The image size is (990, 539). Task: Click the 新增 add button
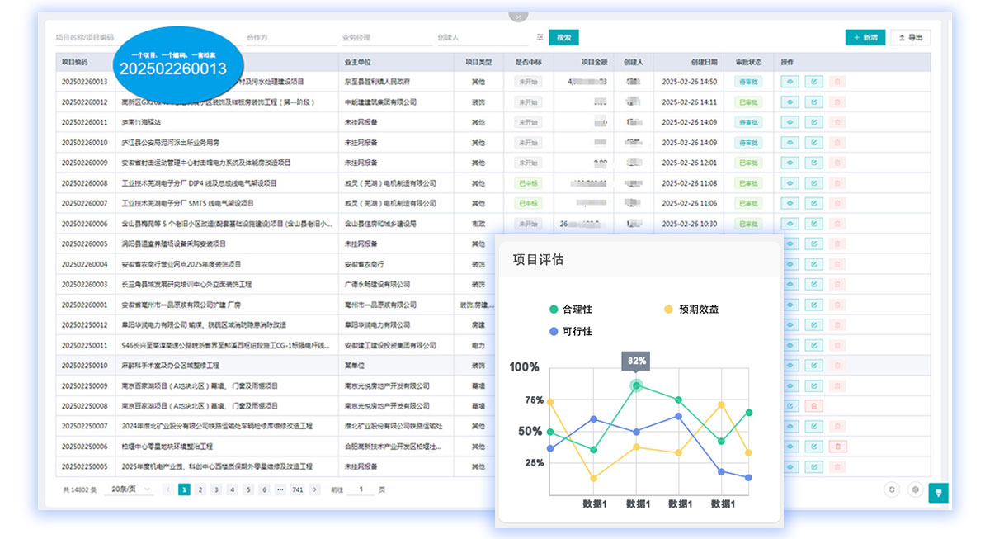point(865,37)
